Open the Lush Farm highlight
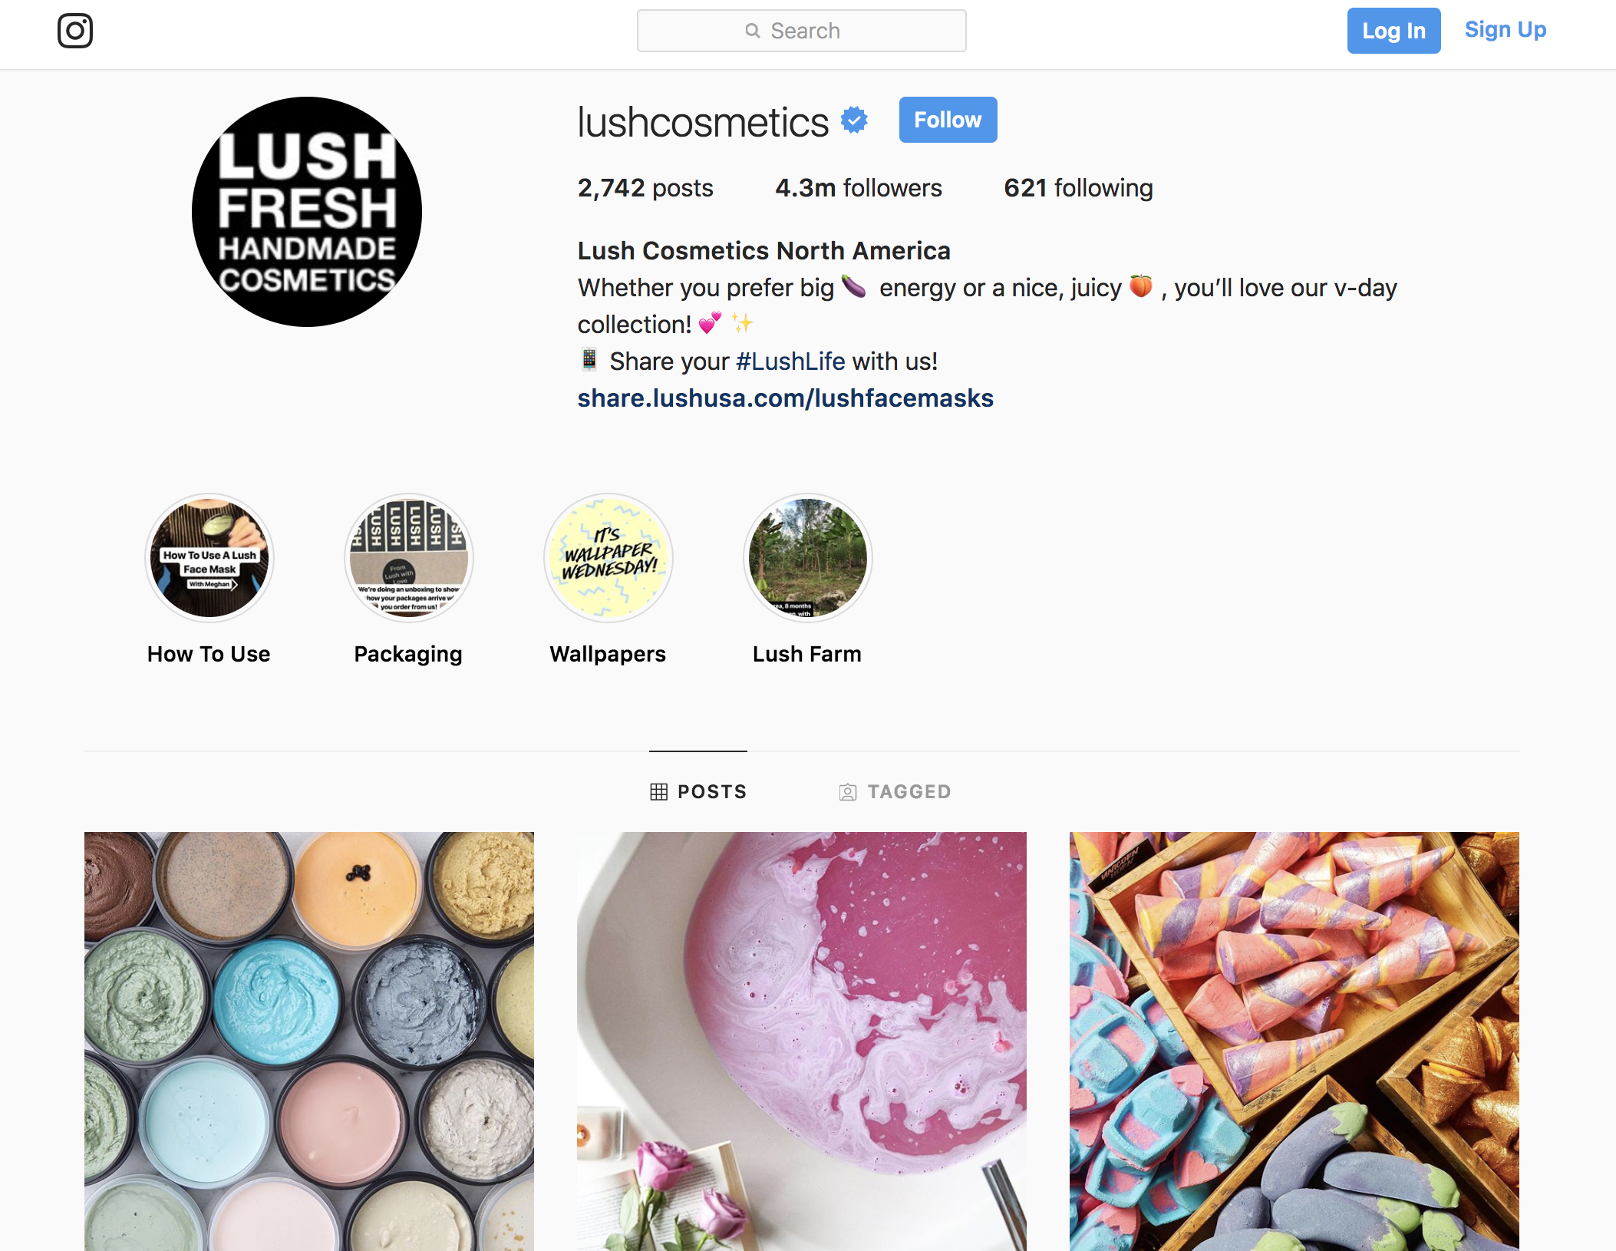The image size is (1616, 1251). pos(808,558)
